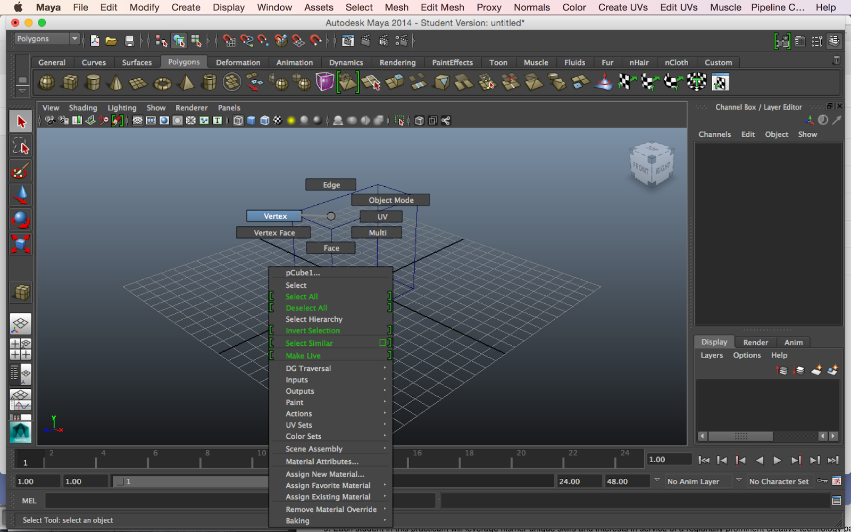
Task: Toggle the Channel Box/Layer Editor panel button
Action: pos(834,41)
